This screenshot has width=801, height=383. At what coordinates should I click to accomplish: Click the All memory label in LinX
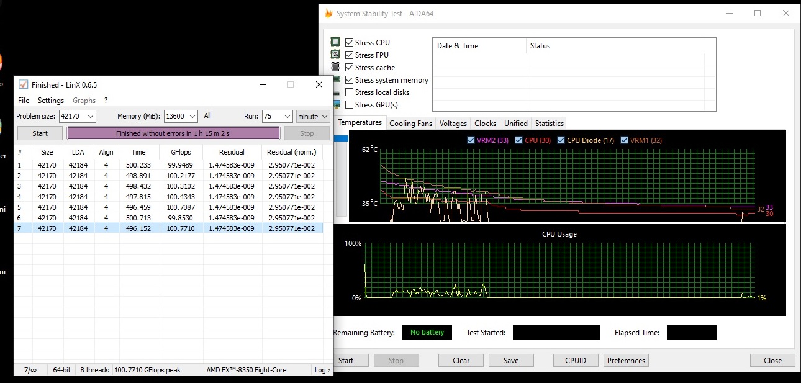pos(207,115)
